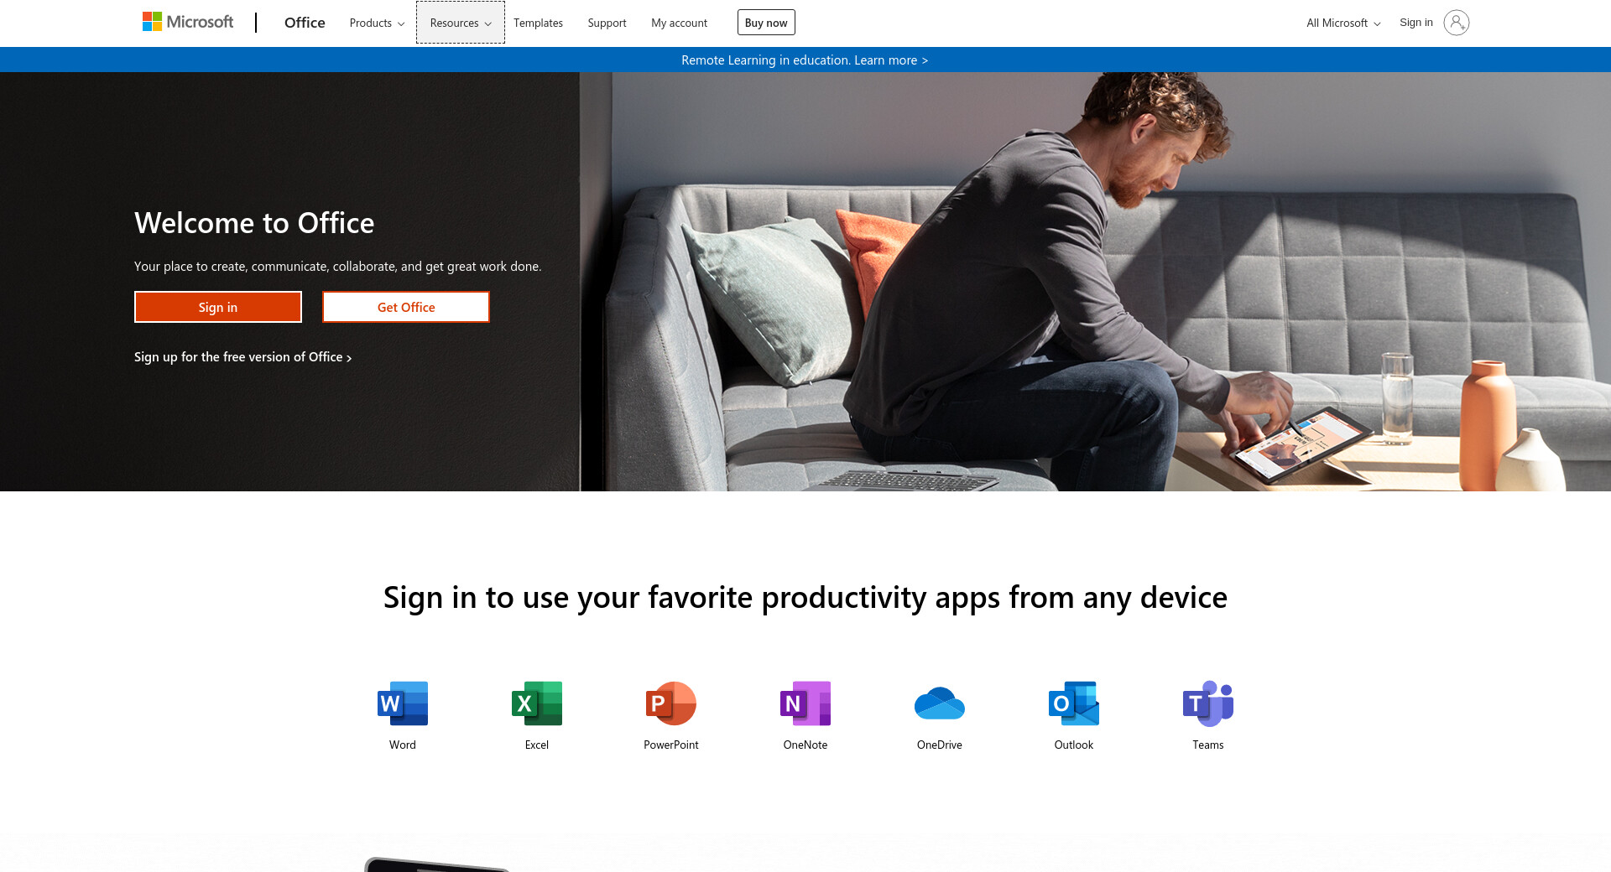
Task: Go to the Templates menu item
Action: pos(538,23)
